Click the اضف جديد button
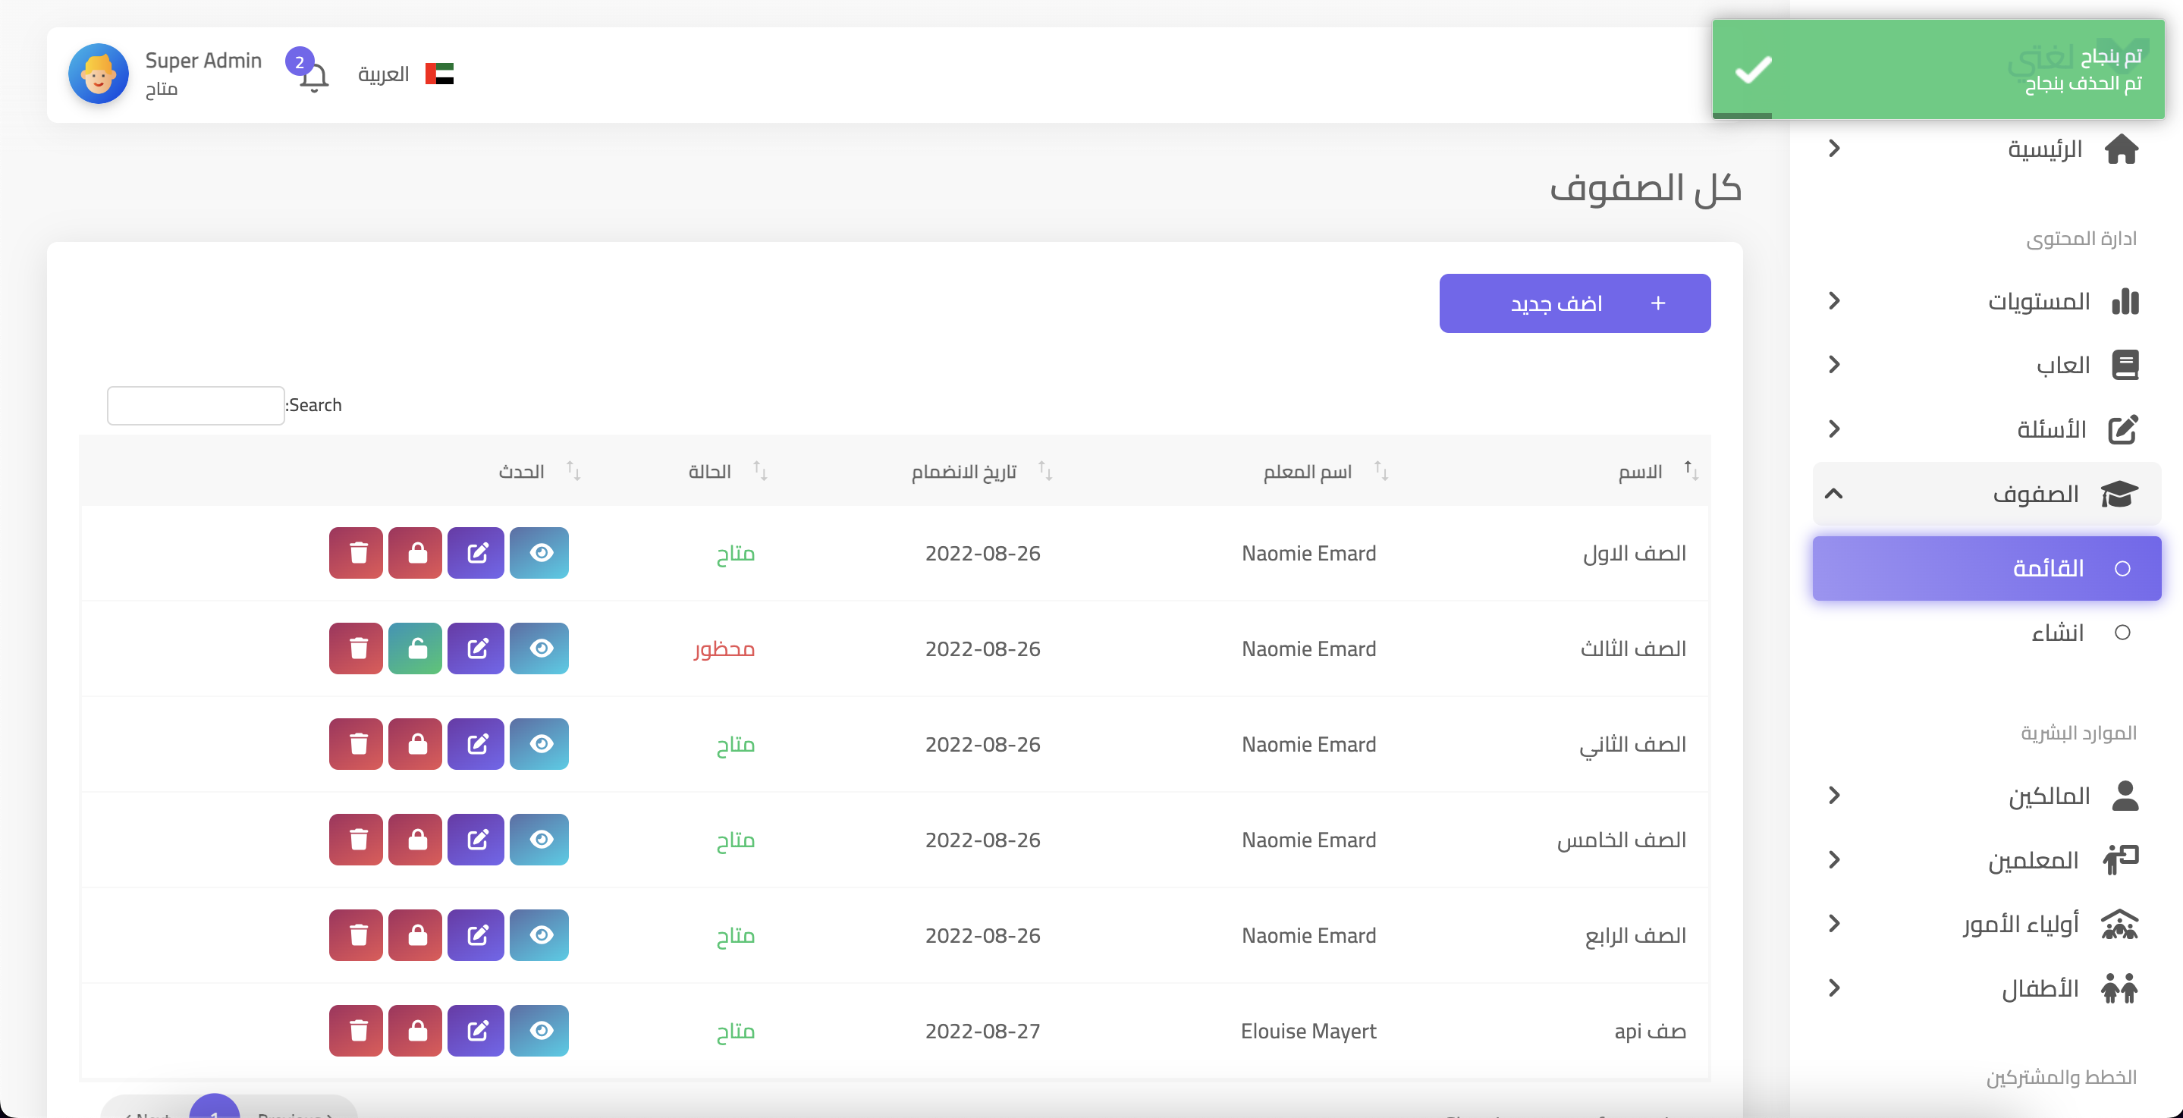The image size is (2183, 1118). pos(1574,303)
